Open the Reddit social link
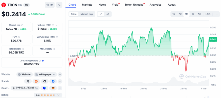Viewport: 221px width, 98px height. (x=36, y=81)
